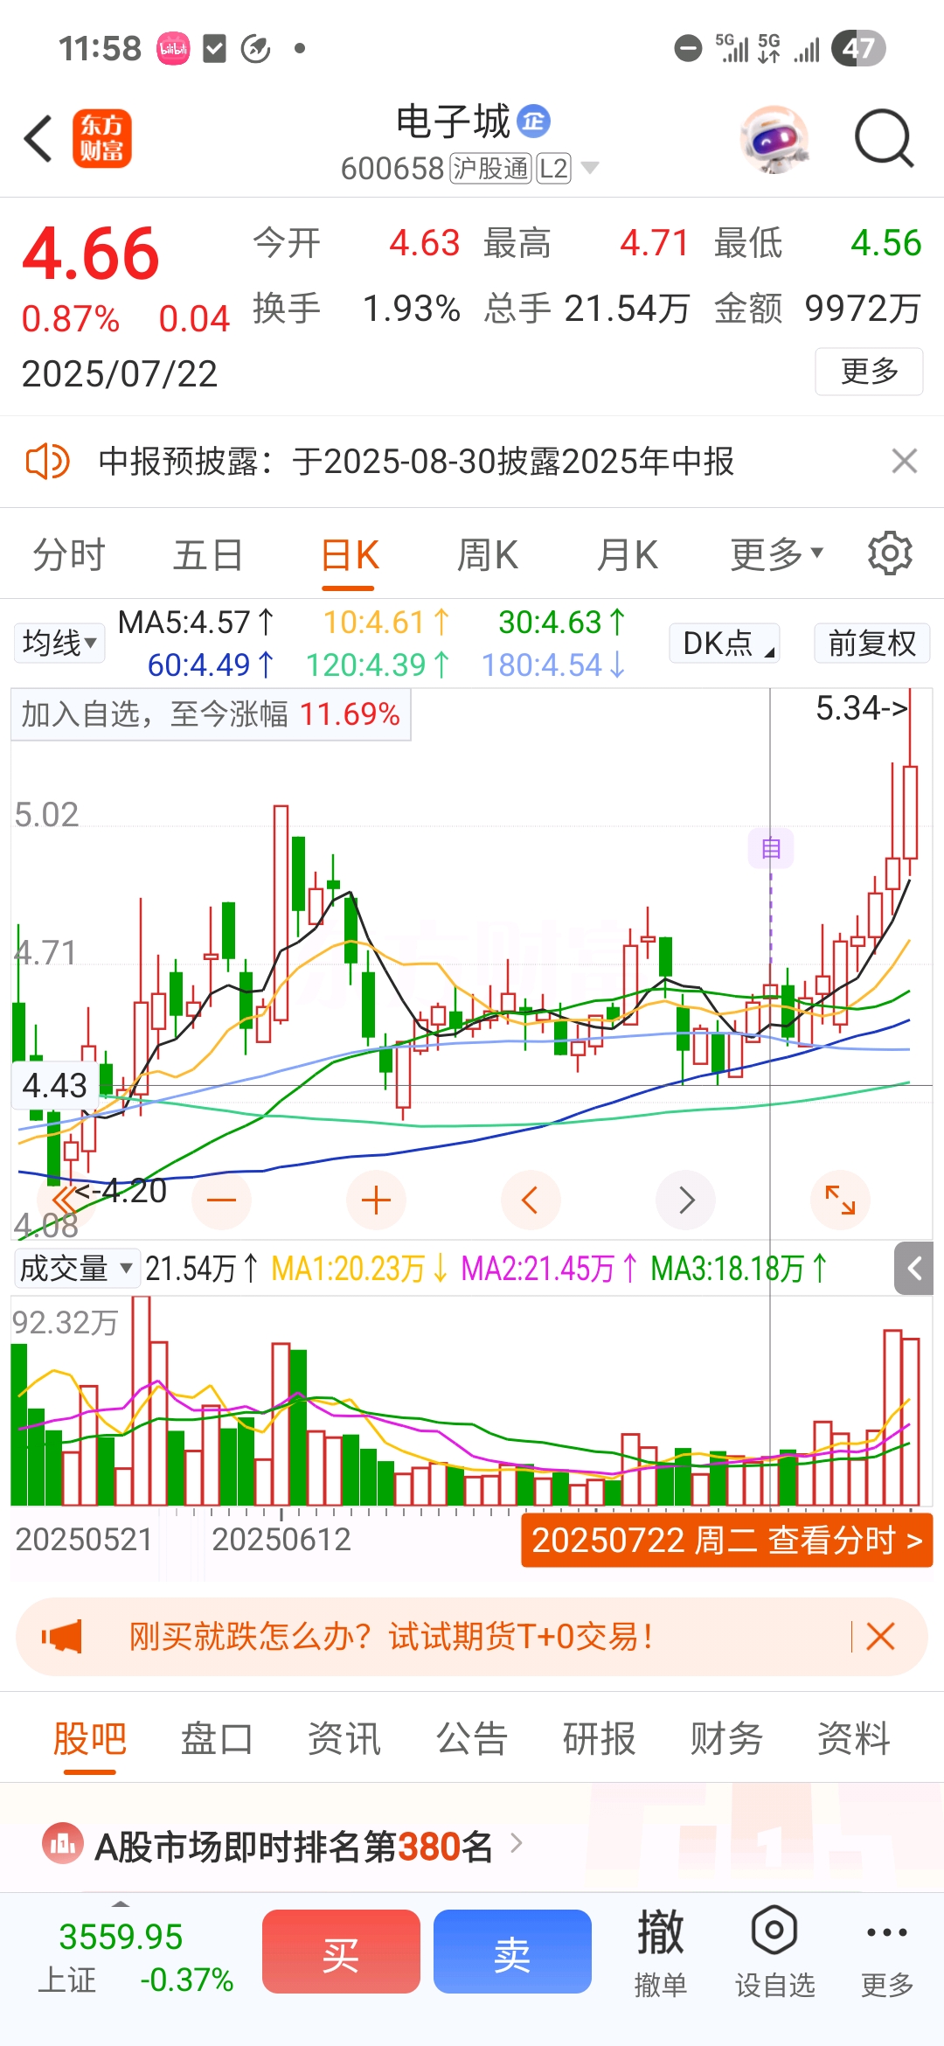This screenshot has height=2046, width=944.
Task: Open the 公告 tab
Action: tap(472, 1739)
